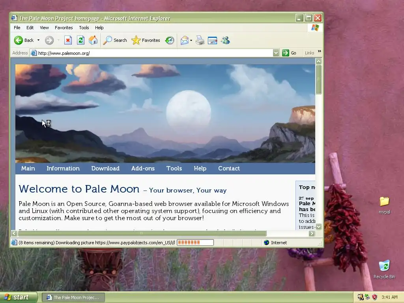
Task: Click the vertical scrollbar thumb
Action: point(319,79)
